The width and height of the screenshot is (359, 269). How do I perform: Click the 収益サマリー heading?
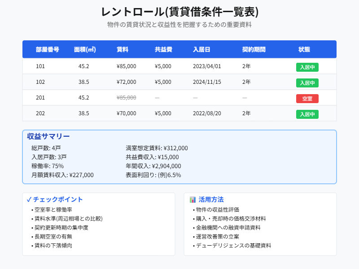48,136
